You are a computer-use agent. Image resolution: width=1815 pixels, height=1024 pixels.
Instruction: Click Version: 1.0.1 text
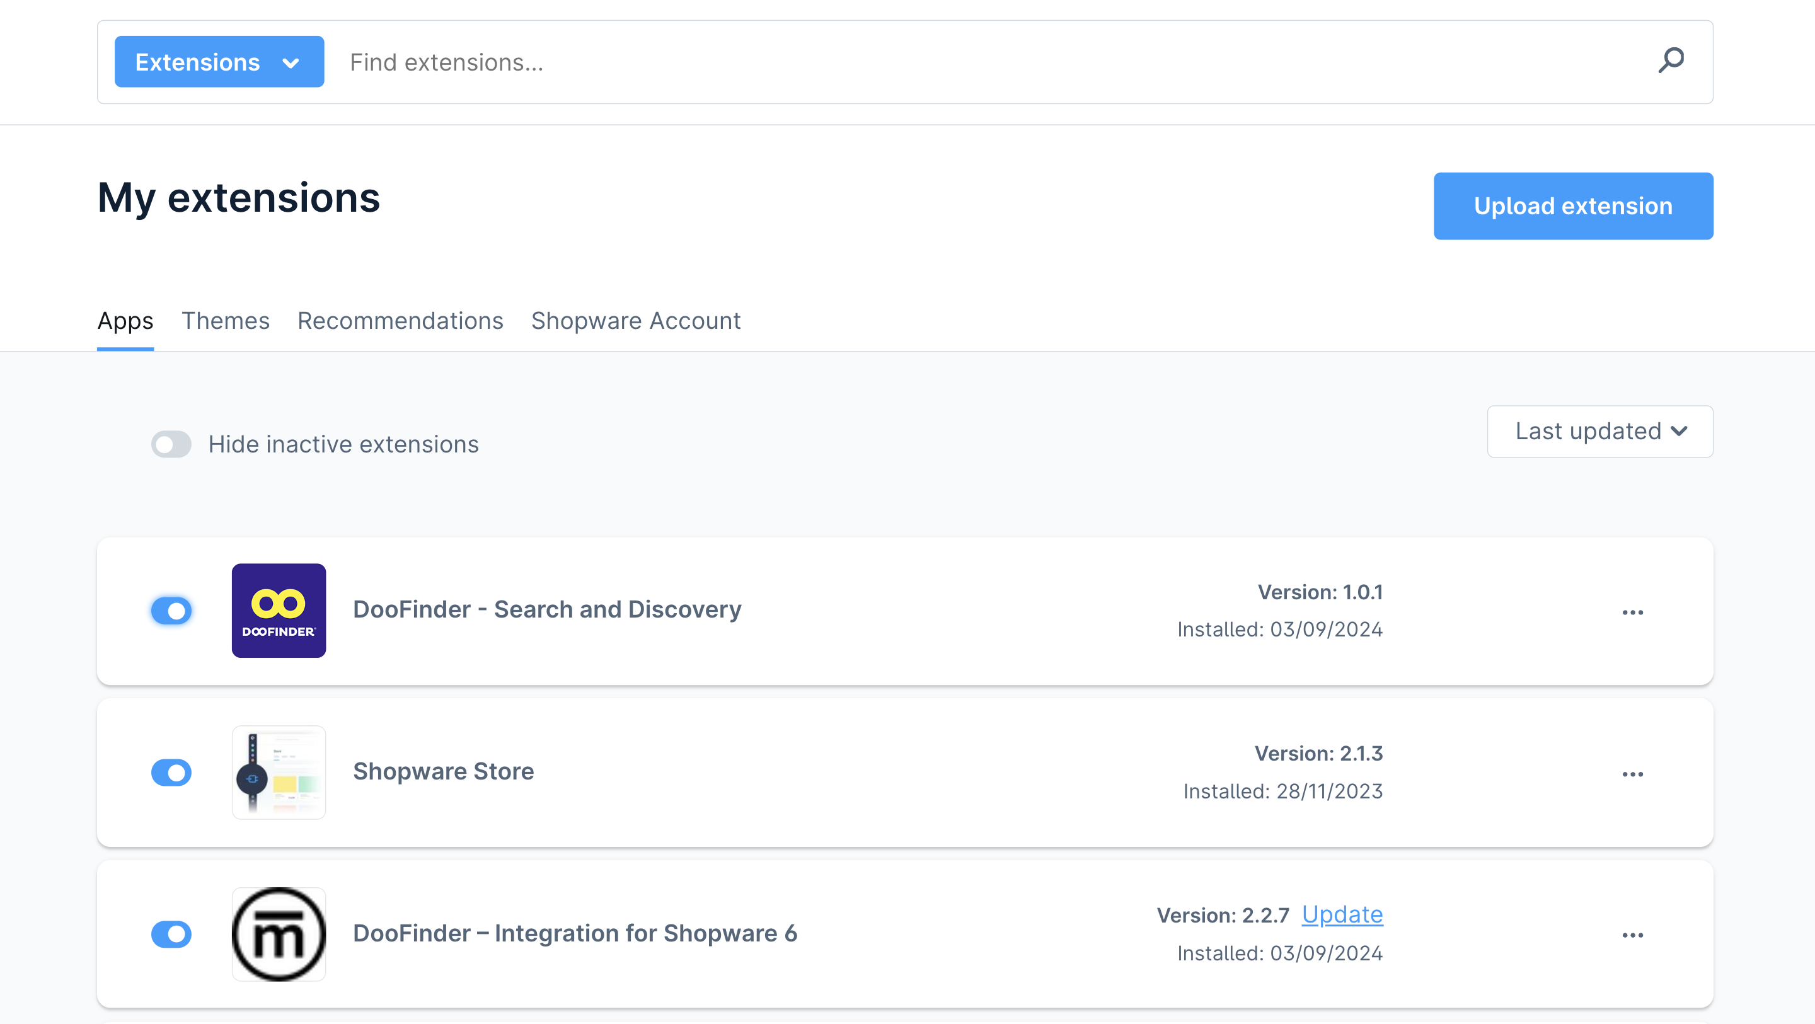[x=1320, y=592]
